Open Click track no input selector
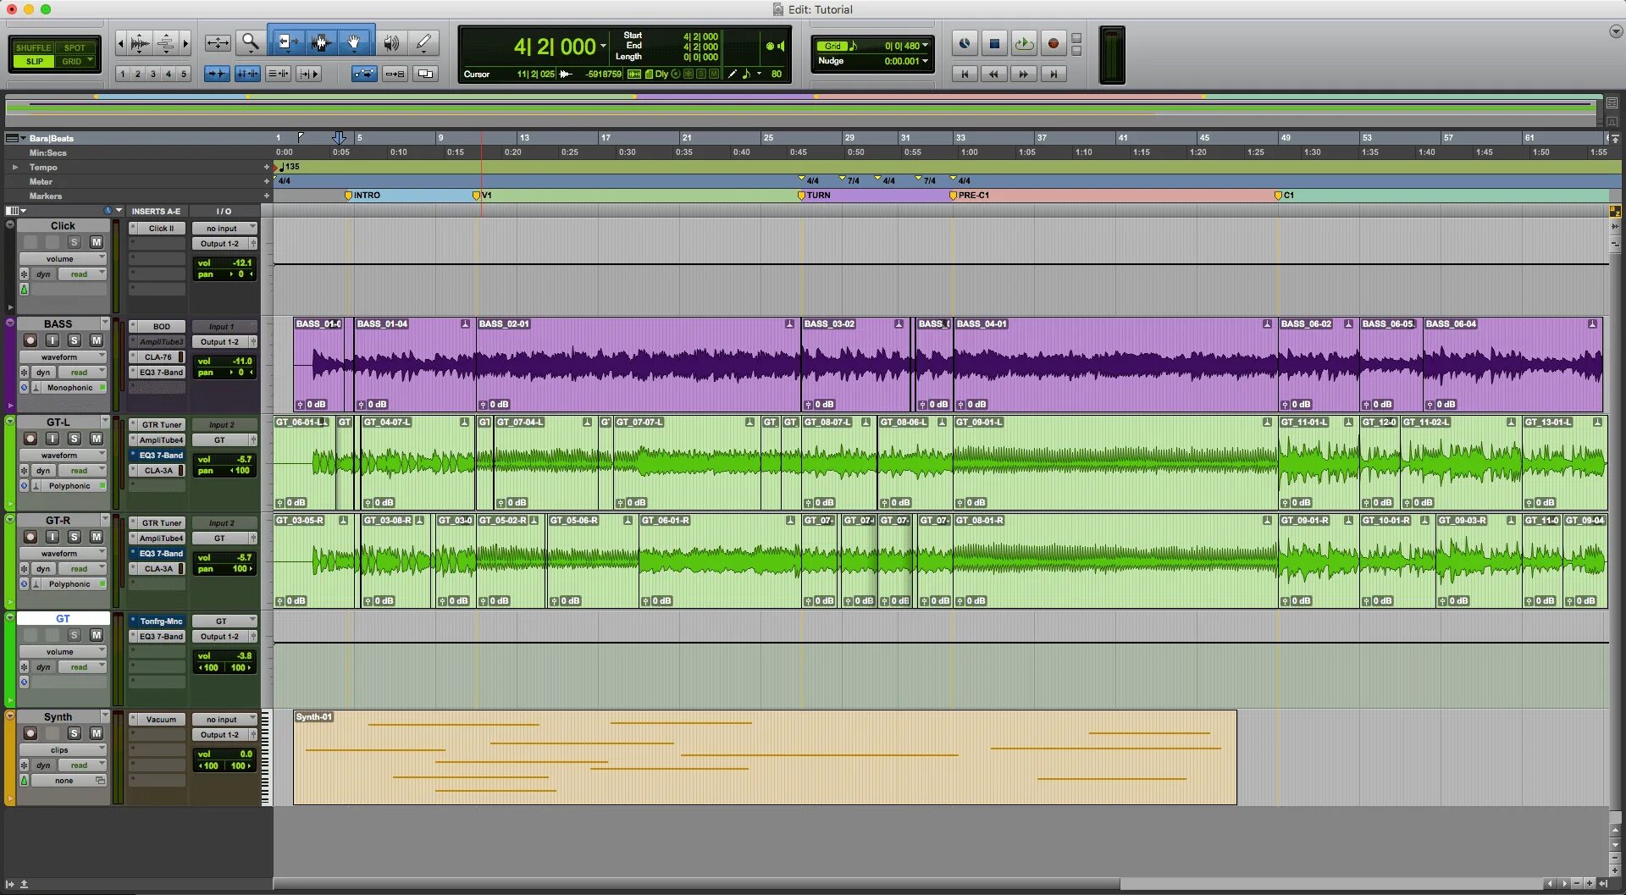 tap(224, 228)
